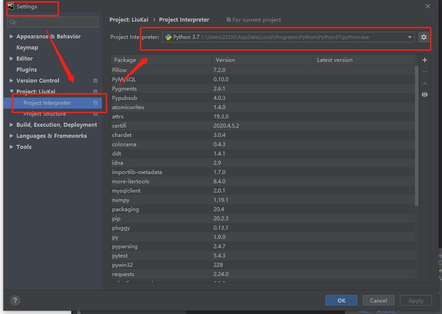Screen dimensions: 442x314
Task: Open the Keymap settings page
Action: (x=27, y=48)
